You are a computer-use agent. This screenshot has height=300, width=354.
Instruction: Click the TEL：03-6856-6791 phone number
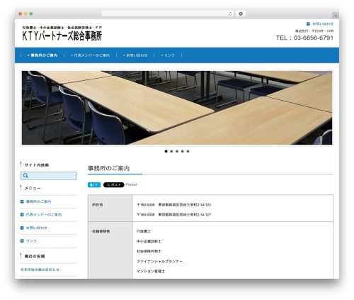pos(304,38)
